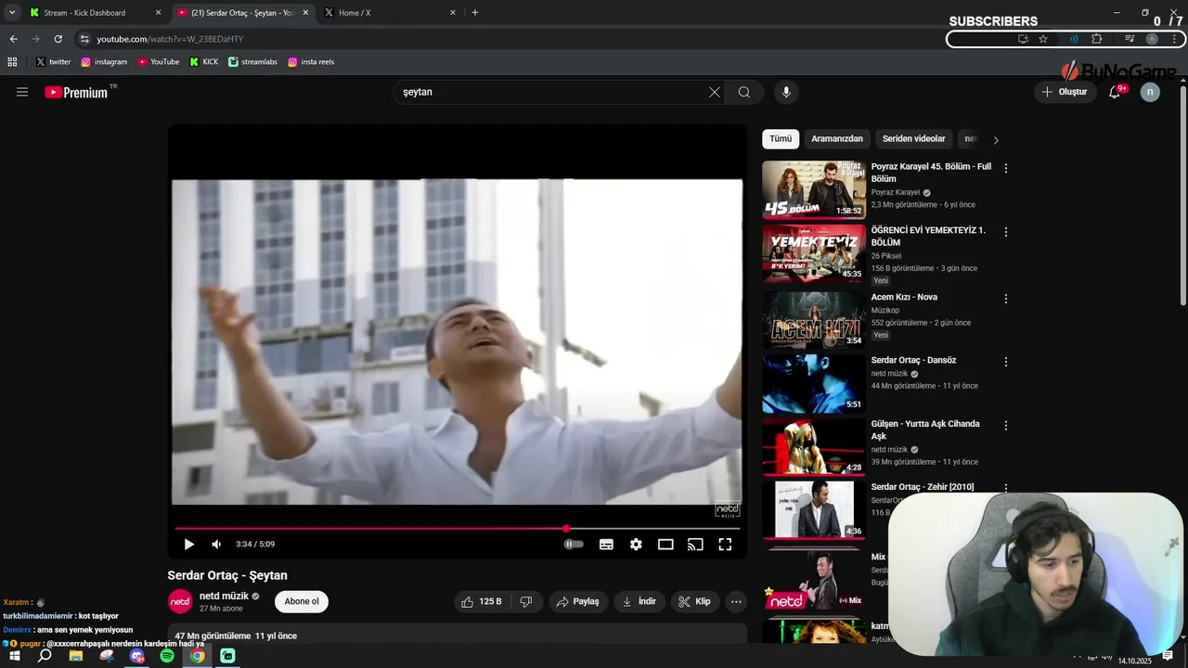
Task: Open the YouTube account avatar menu
Action: point(1150,92)
